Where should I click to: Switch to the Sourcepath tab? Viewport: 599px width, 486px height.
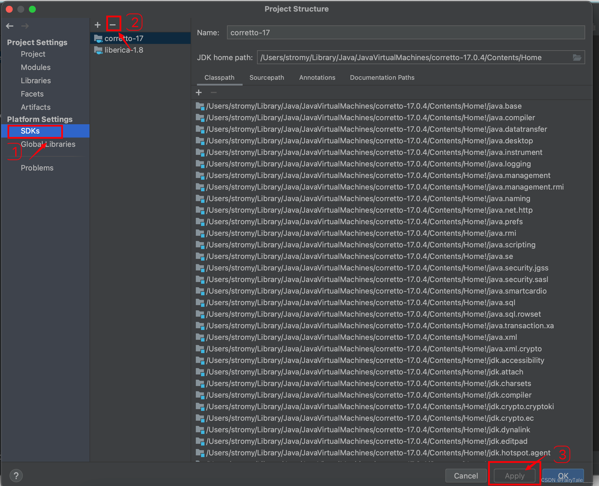click(x=267, y=77)
